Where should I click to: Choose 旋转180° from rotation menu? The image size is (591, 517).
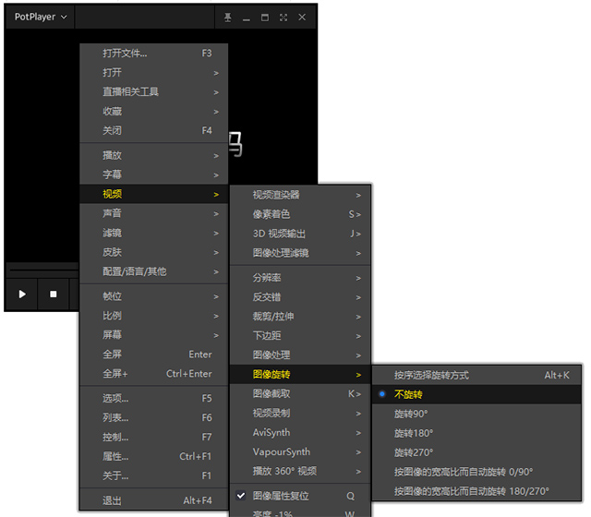coord(476,433)
